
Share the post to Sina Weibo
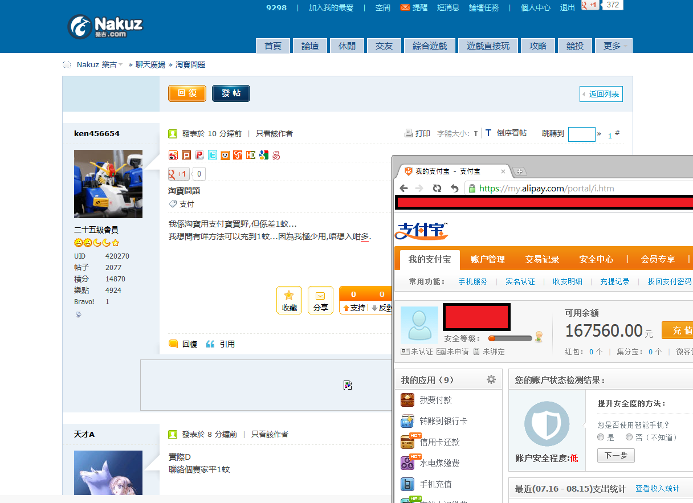click(173, 155)
